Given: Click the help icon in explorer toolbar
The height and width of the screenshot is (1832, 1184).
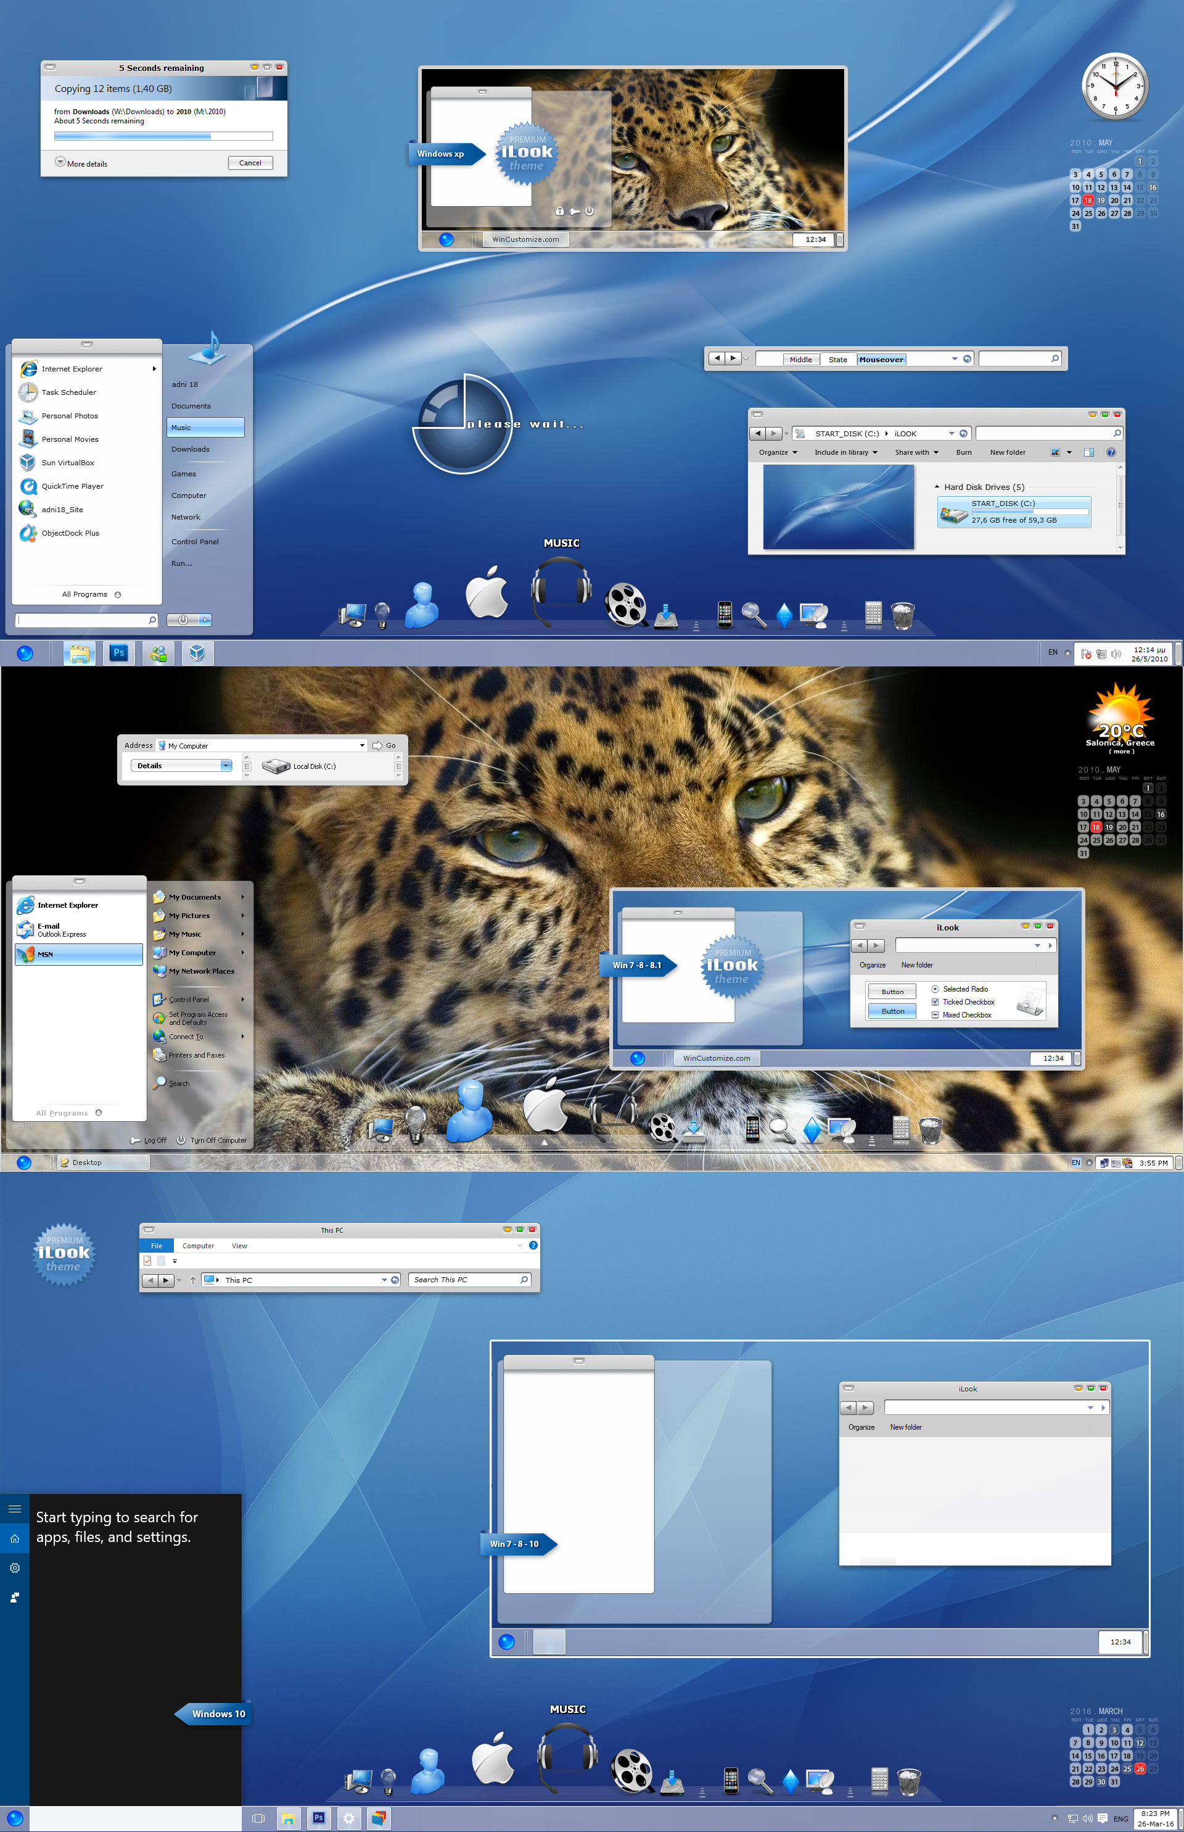Looking at the screenshot, I should (1110, 452).
